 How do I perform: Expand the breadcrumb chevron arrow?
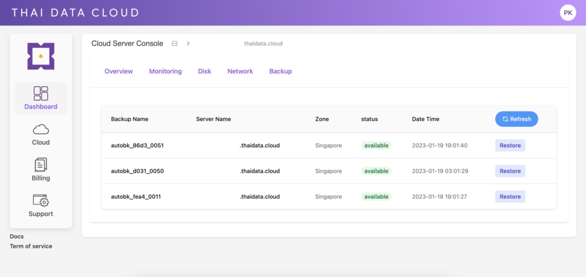pos(188,43)
